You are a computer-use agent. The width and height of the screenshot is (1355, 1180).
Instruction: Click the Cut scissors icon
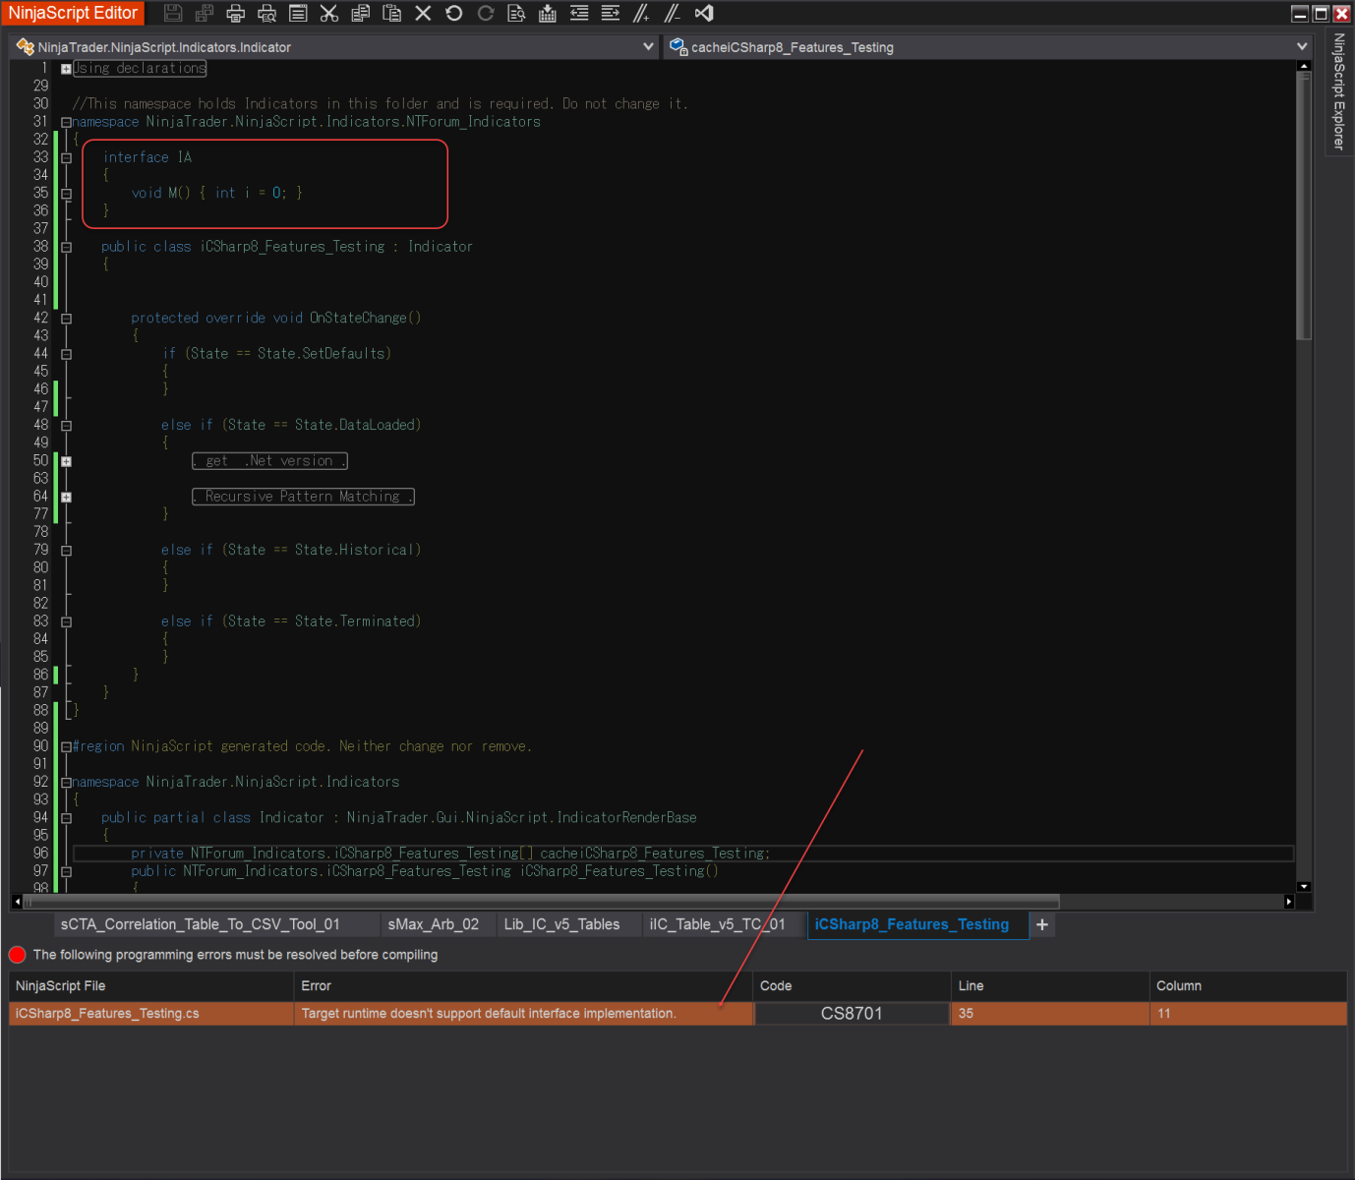pyautogui.click(x=329, y=14)
